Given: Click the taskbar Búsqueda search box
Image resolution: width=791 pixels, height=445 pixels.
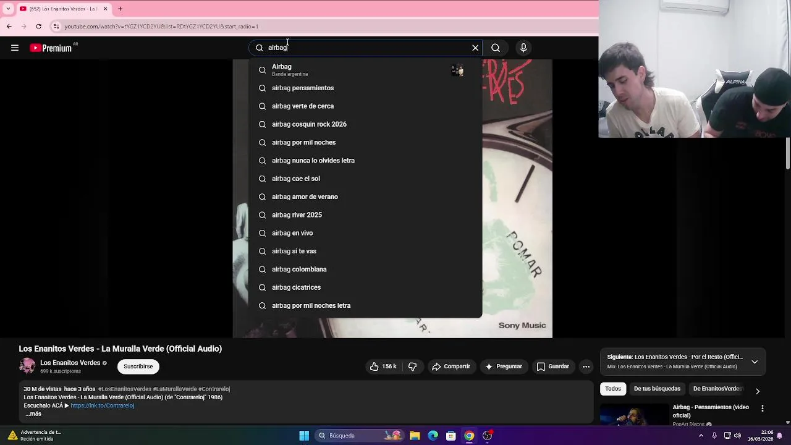Looking at the screenshot, I should (x=361, y=436).
